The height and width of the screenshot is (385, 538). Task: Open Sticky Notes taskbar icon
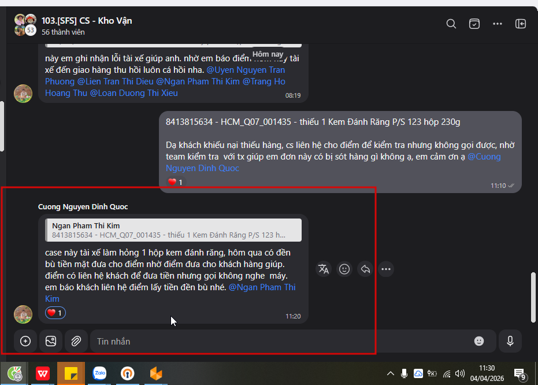coord(71,373)
